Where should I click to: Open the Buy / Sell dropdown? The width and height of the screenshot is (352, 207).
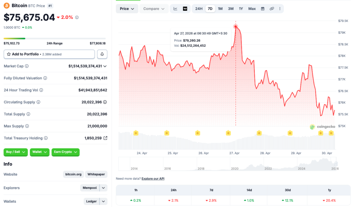point(15,152)
